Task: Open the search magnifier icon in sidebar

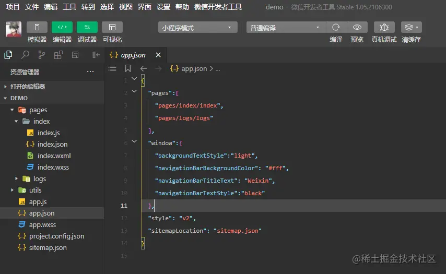Action: [x=25, y=55]
